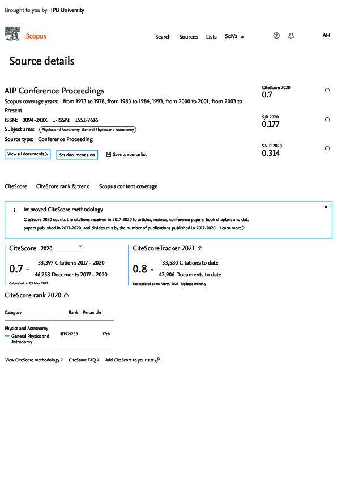Screen dimensions: 337x477
Task: Click the SNIP 2020 info icon
Action: point(327,148)
